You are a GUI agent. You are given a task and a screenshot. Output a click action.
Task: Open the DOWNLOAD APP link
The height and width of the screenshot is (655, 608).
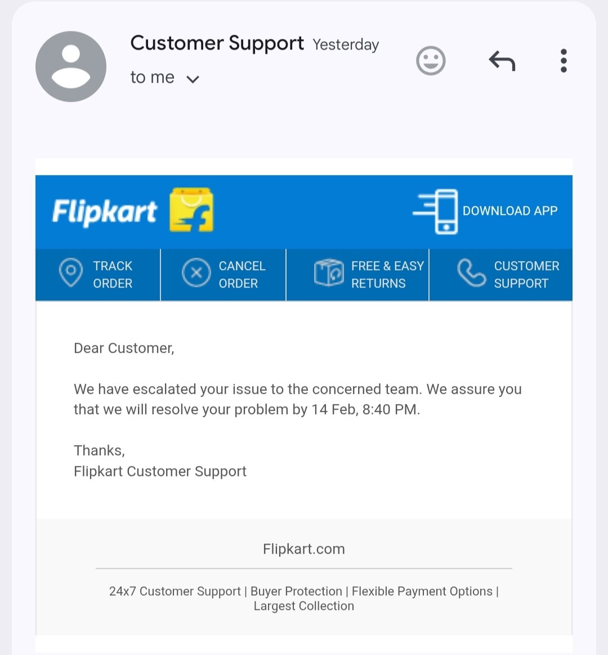(509, 211)
